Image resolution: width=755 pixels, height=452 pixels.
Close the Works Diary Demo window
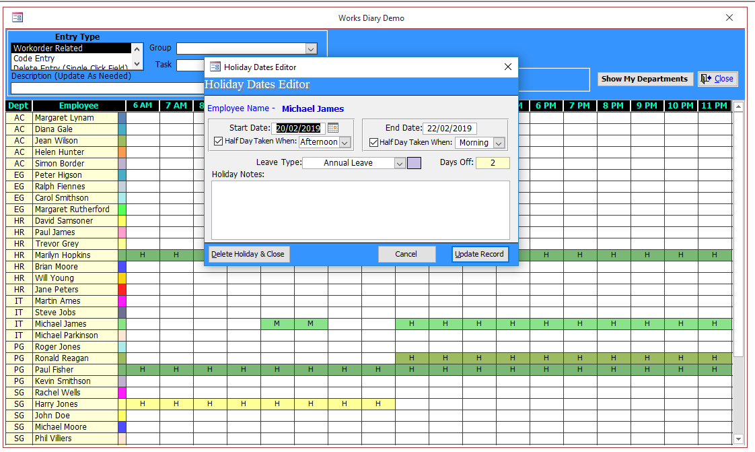pyautogui.click(x=729, y=18)
